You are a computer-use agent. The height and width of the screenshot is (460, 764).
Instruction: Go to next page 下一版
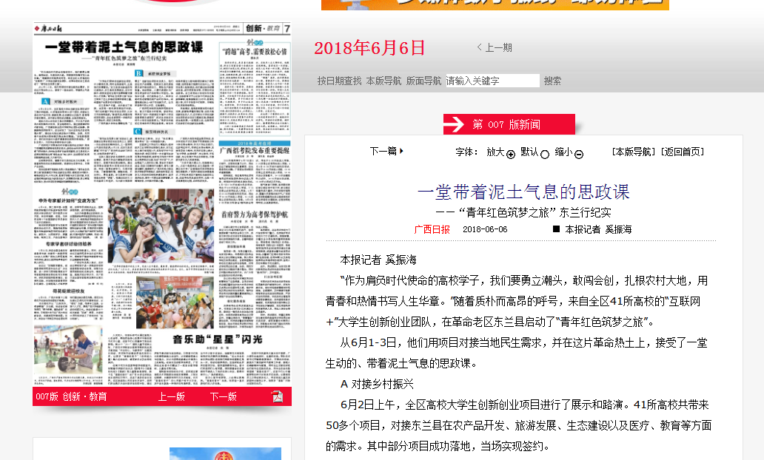pyautogui.click(x=224, y=396)
